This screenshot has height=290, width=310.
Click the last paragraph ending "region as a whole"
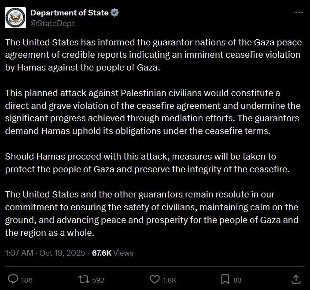[x=151, y=213]
